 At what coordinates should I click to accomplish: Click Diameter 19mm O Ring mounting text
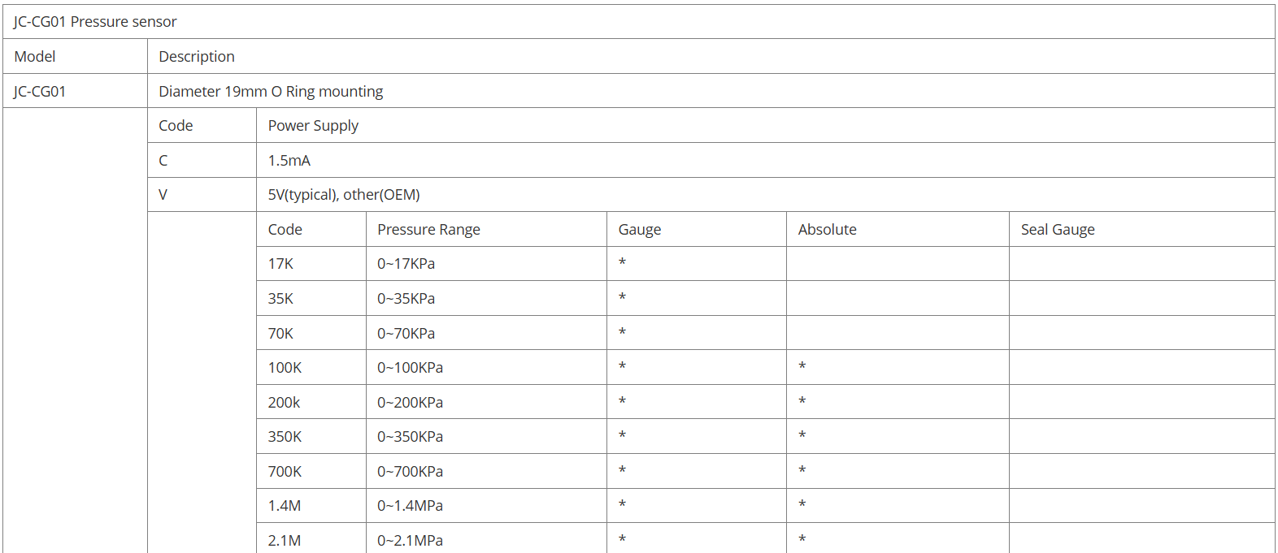[x=271, y=92]
